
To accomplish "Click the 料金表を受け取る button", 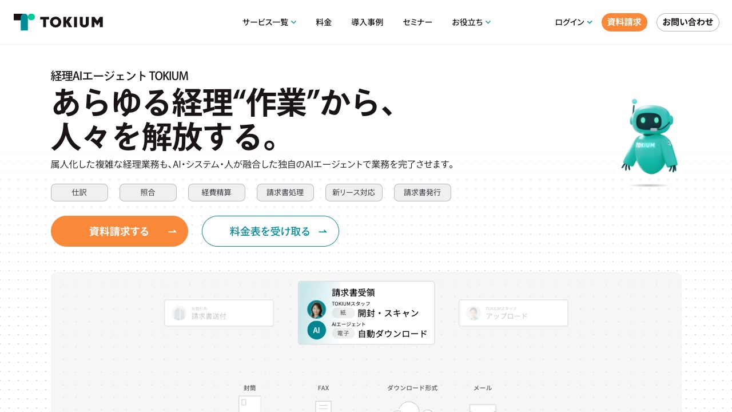I will tap(270, 231).
